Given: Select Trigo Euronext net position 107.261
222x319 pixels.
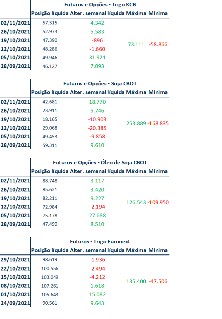Looking at the screenshot, I should click(x=50, y=286).
